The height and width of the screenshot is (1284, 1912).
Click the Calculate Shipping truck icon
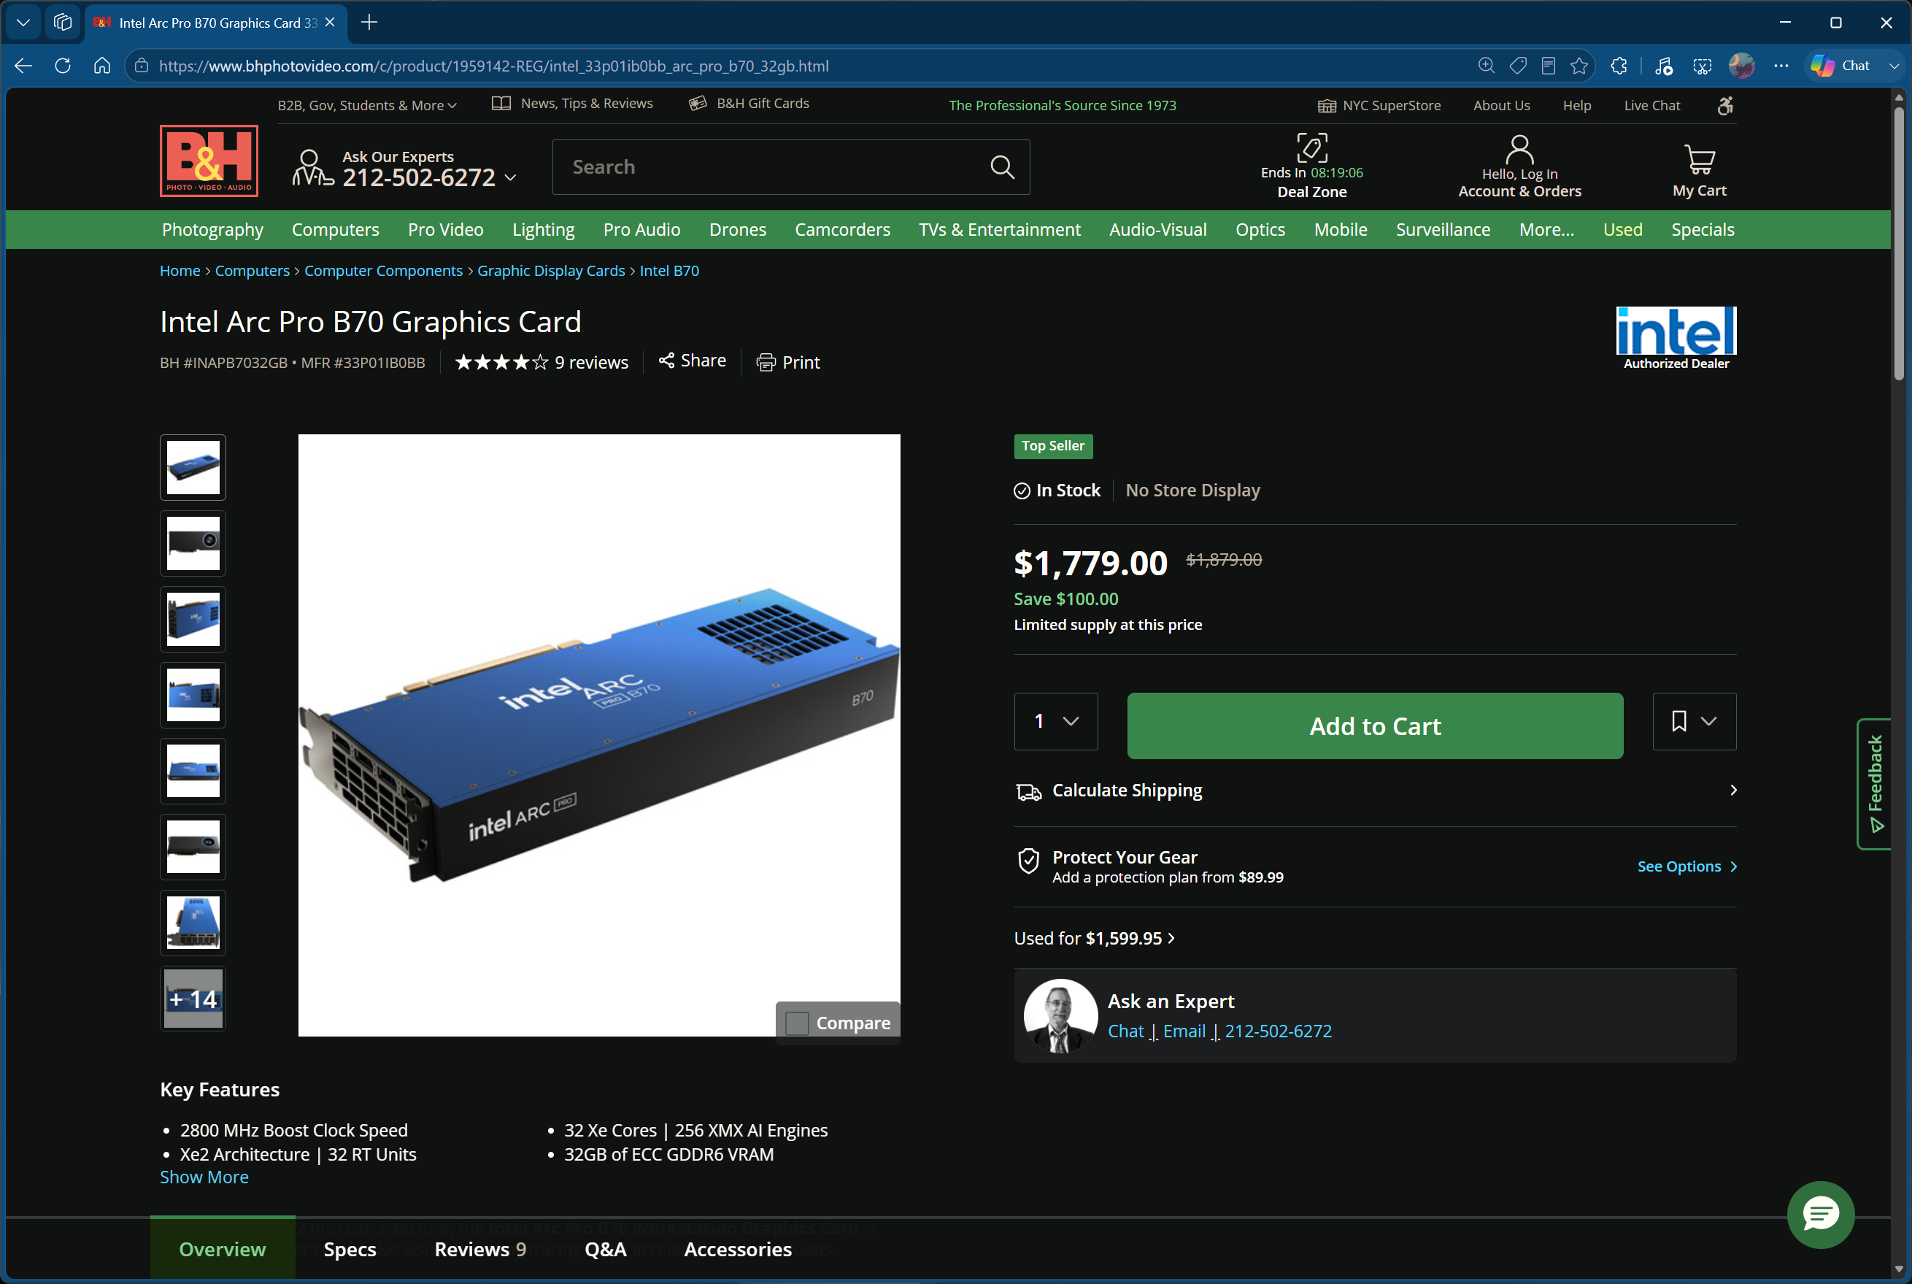click(x=1028, y=791)
